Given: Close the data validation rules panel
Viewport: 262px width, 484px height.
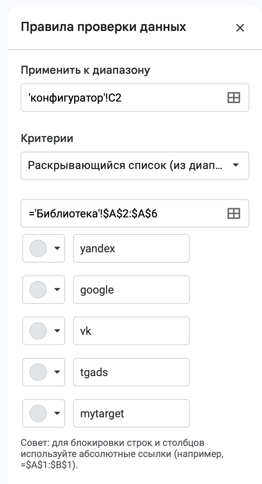Looking at the screenshot, I should (x=240, y=28).
